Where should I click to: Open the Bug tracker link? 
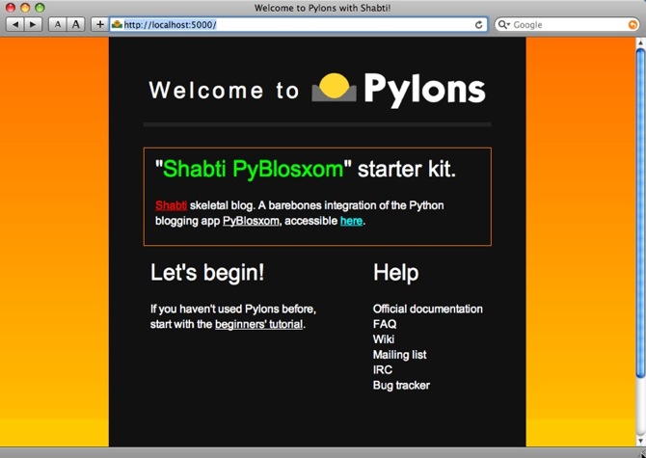click(x=401, y=385)
